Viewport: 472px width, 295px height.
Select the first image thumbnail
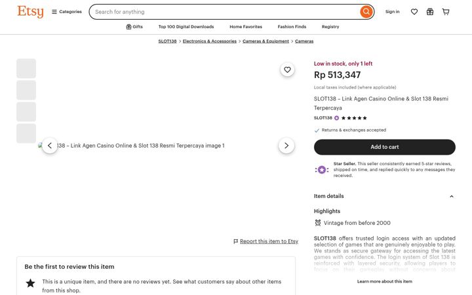26,68
